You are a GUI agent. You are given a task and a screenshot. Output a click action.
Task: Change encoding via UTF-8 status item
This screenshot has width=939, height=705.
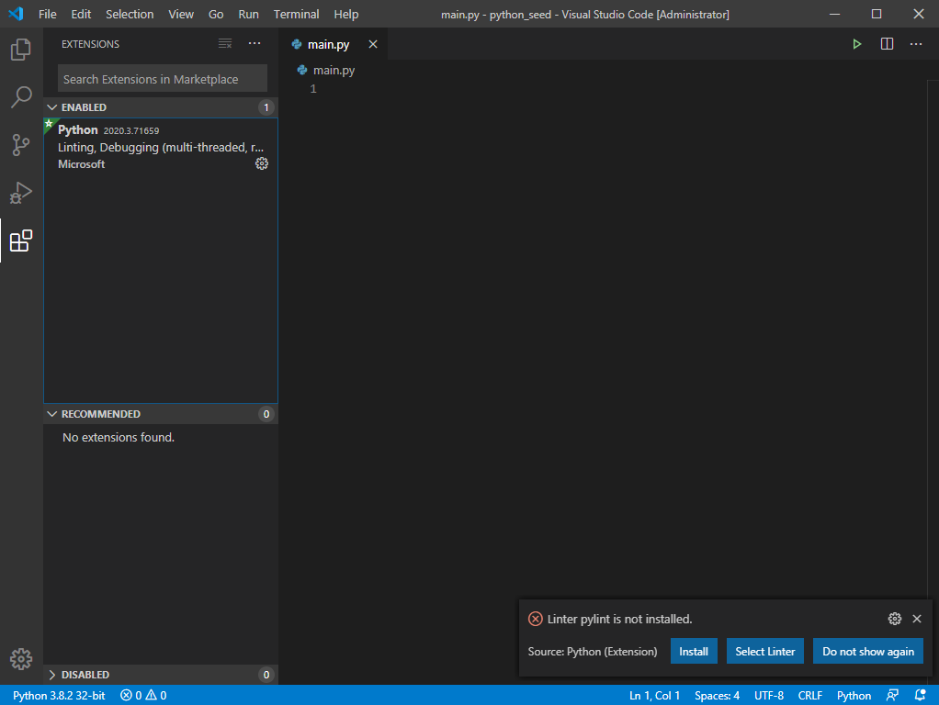click(x=769, y=696)
